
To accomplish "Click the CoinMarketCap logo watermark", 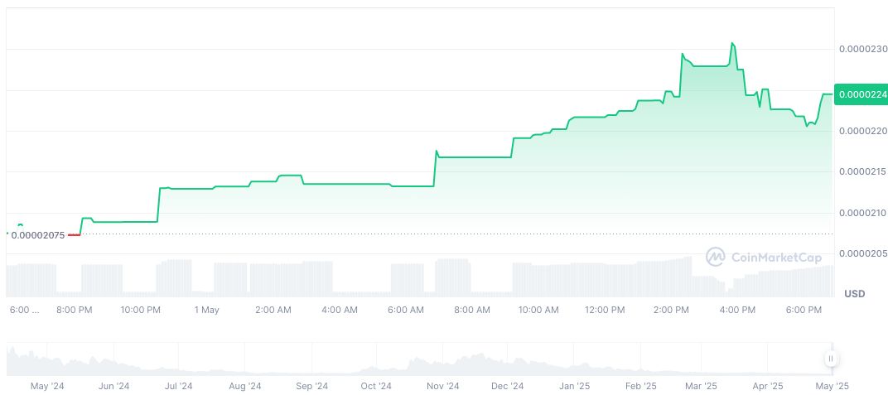I will click(763, 258).
